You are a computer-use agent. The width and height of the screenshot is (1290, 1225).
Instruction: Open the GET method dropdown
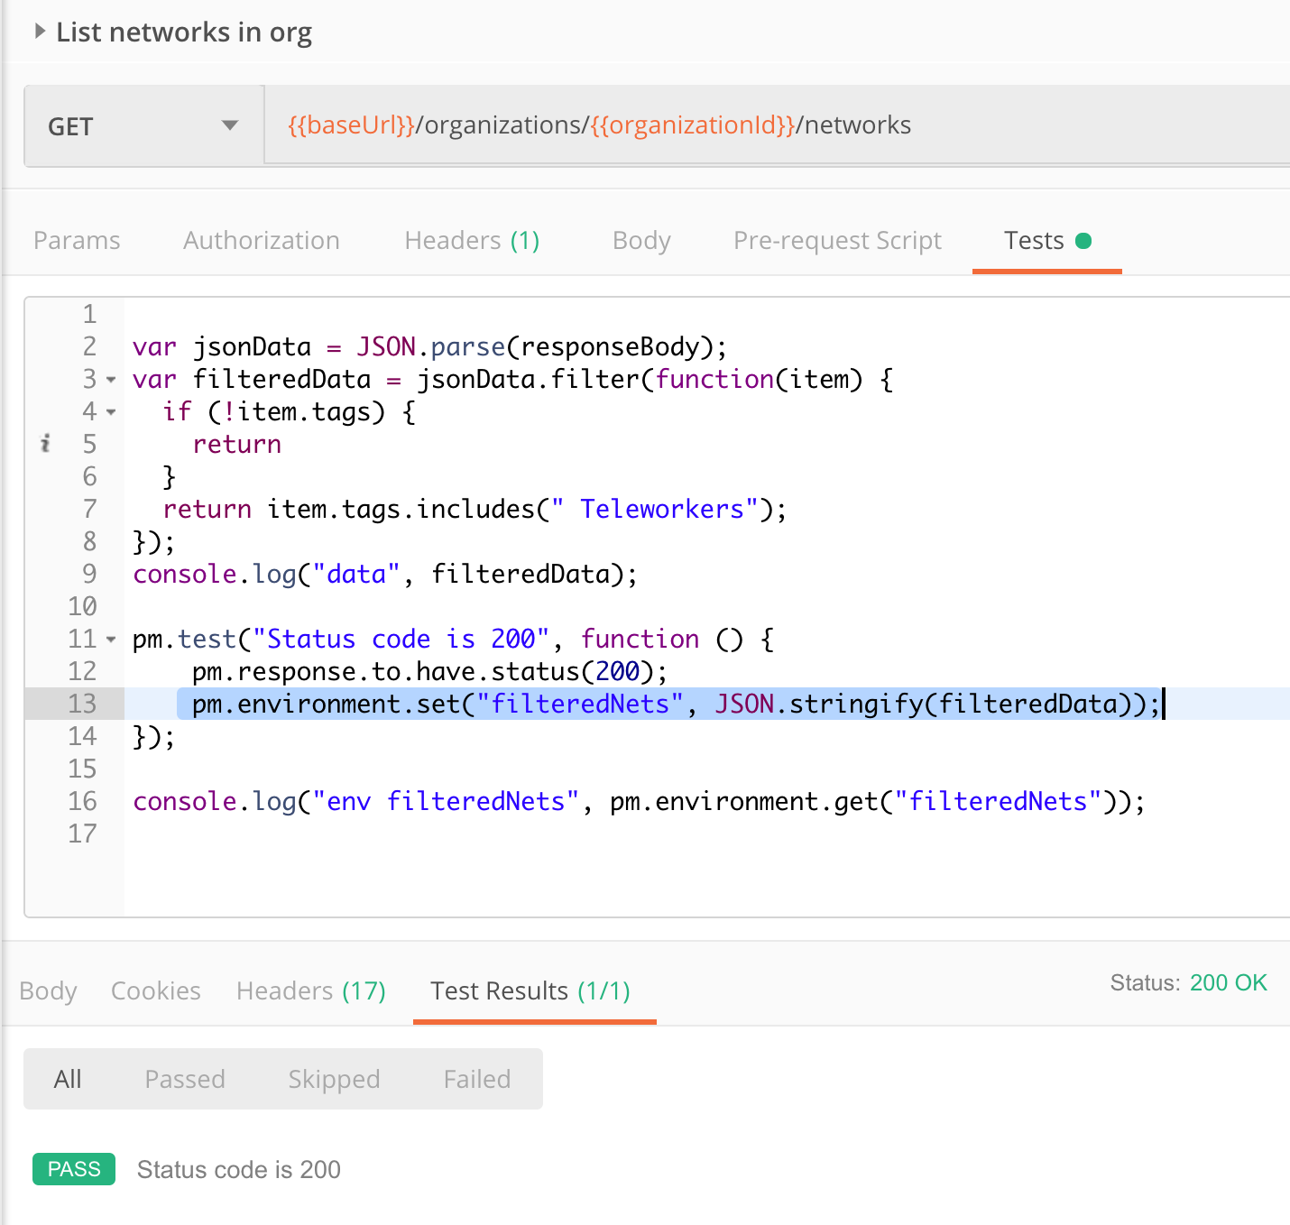(143, 126)
